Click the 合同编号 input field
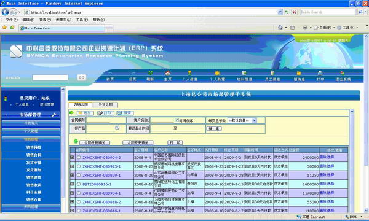Image resolution: width=369 pixels, height=221 pixels. [x=98, y=120]
